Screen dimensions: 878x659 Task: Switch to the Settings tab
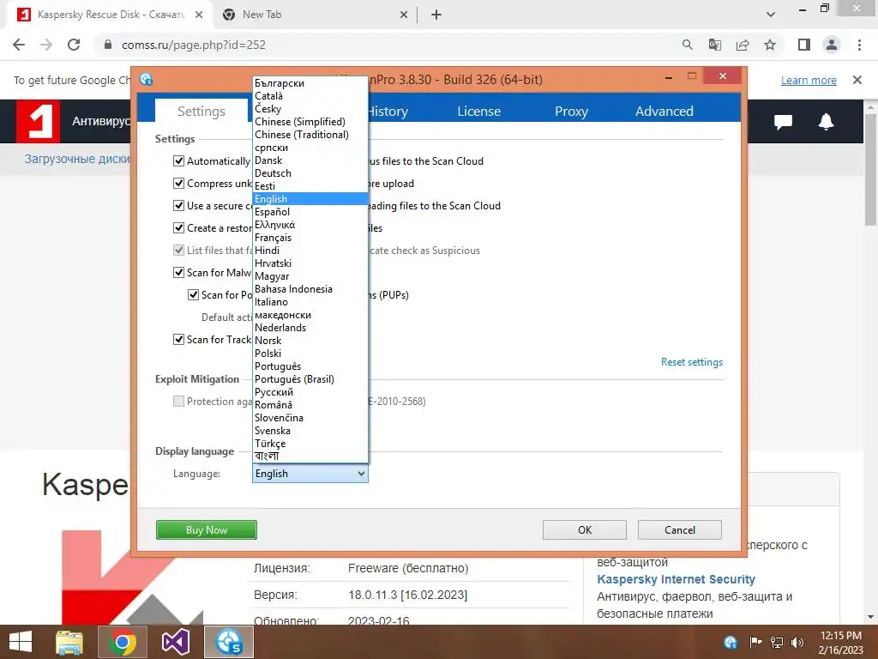(201, 111)
